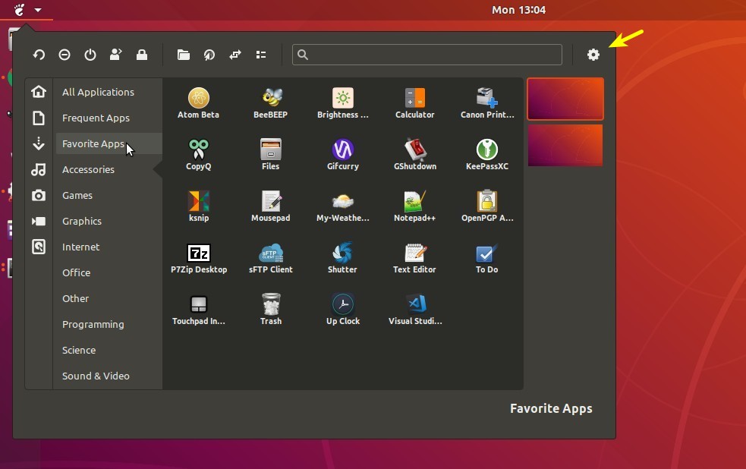
Task: Click the log out user icon in the menu toolbar
Action: point(116,55)
